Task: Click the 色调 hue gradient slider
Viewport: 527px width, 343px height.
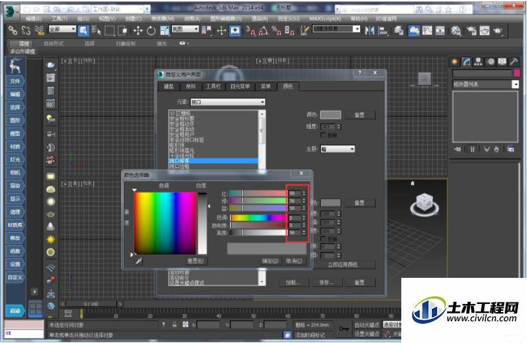Action: [258, 217]
